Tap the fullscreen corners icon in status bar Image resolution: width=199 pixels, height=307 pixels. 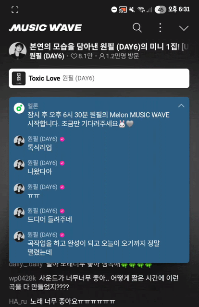pyautogui.click(x=15, y=10)
